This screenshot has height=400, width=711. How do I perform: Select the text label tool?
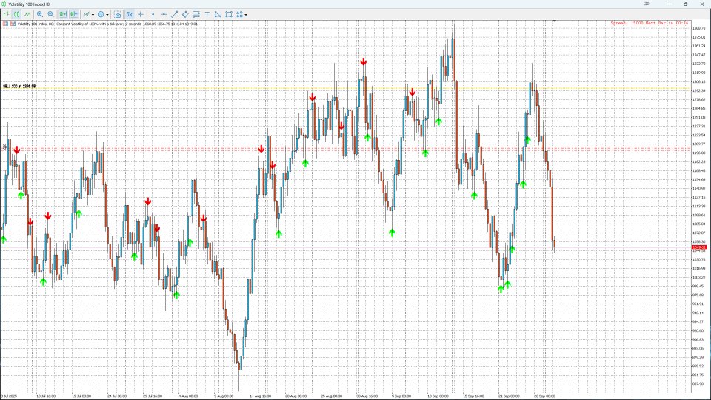tap(207, 14)
